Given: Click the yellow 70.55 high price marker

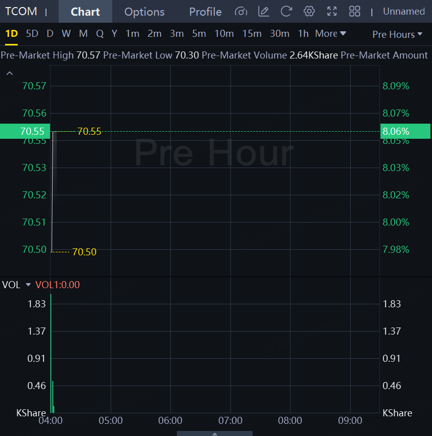Looking at the screenshot, I should 89,132.
